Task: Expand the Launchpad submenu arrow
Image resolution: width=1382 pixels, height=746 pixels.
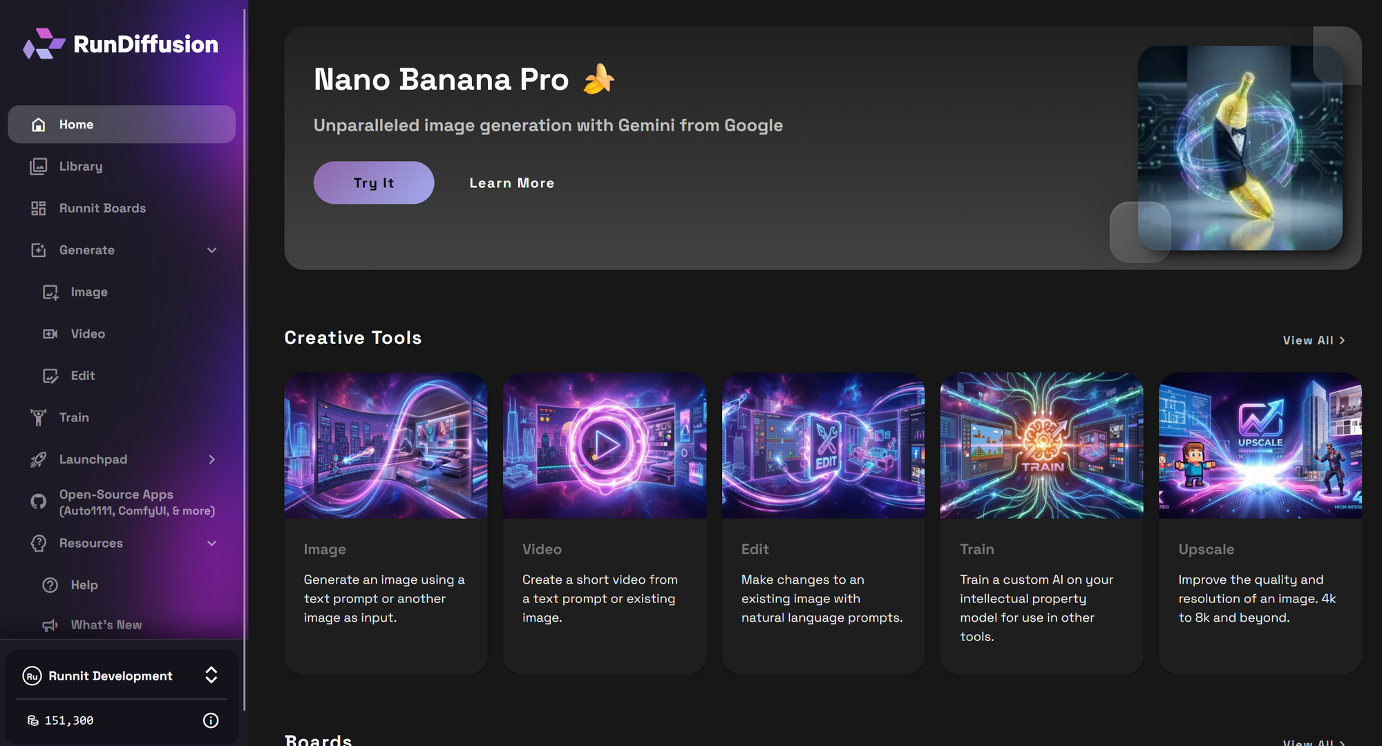Action: tap(212, 459)
